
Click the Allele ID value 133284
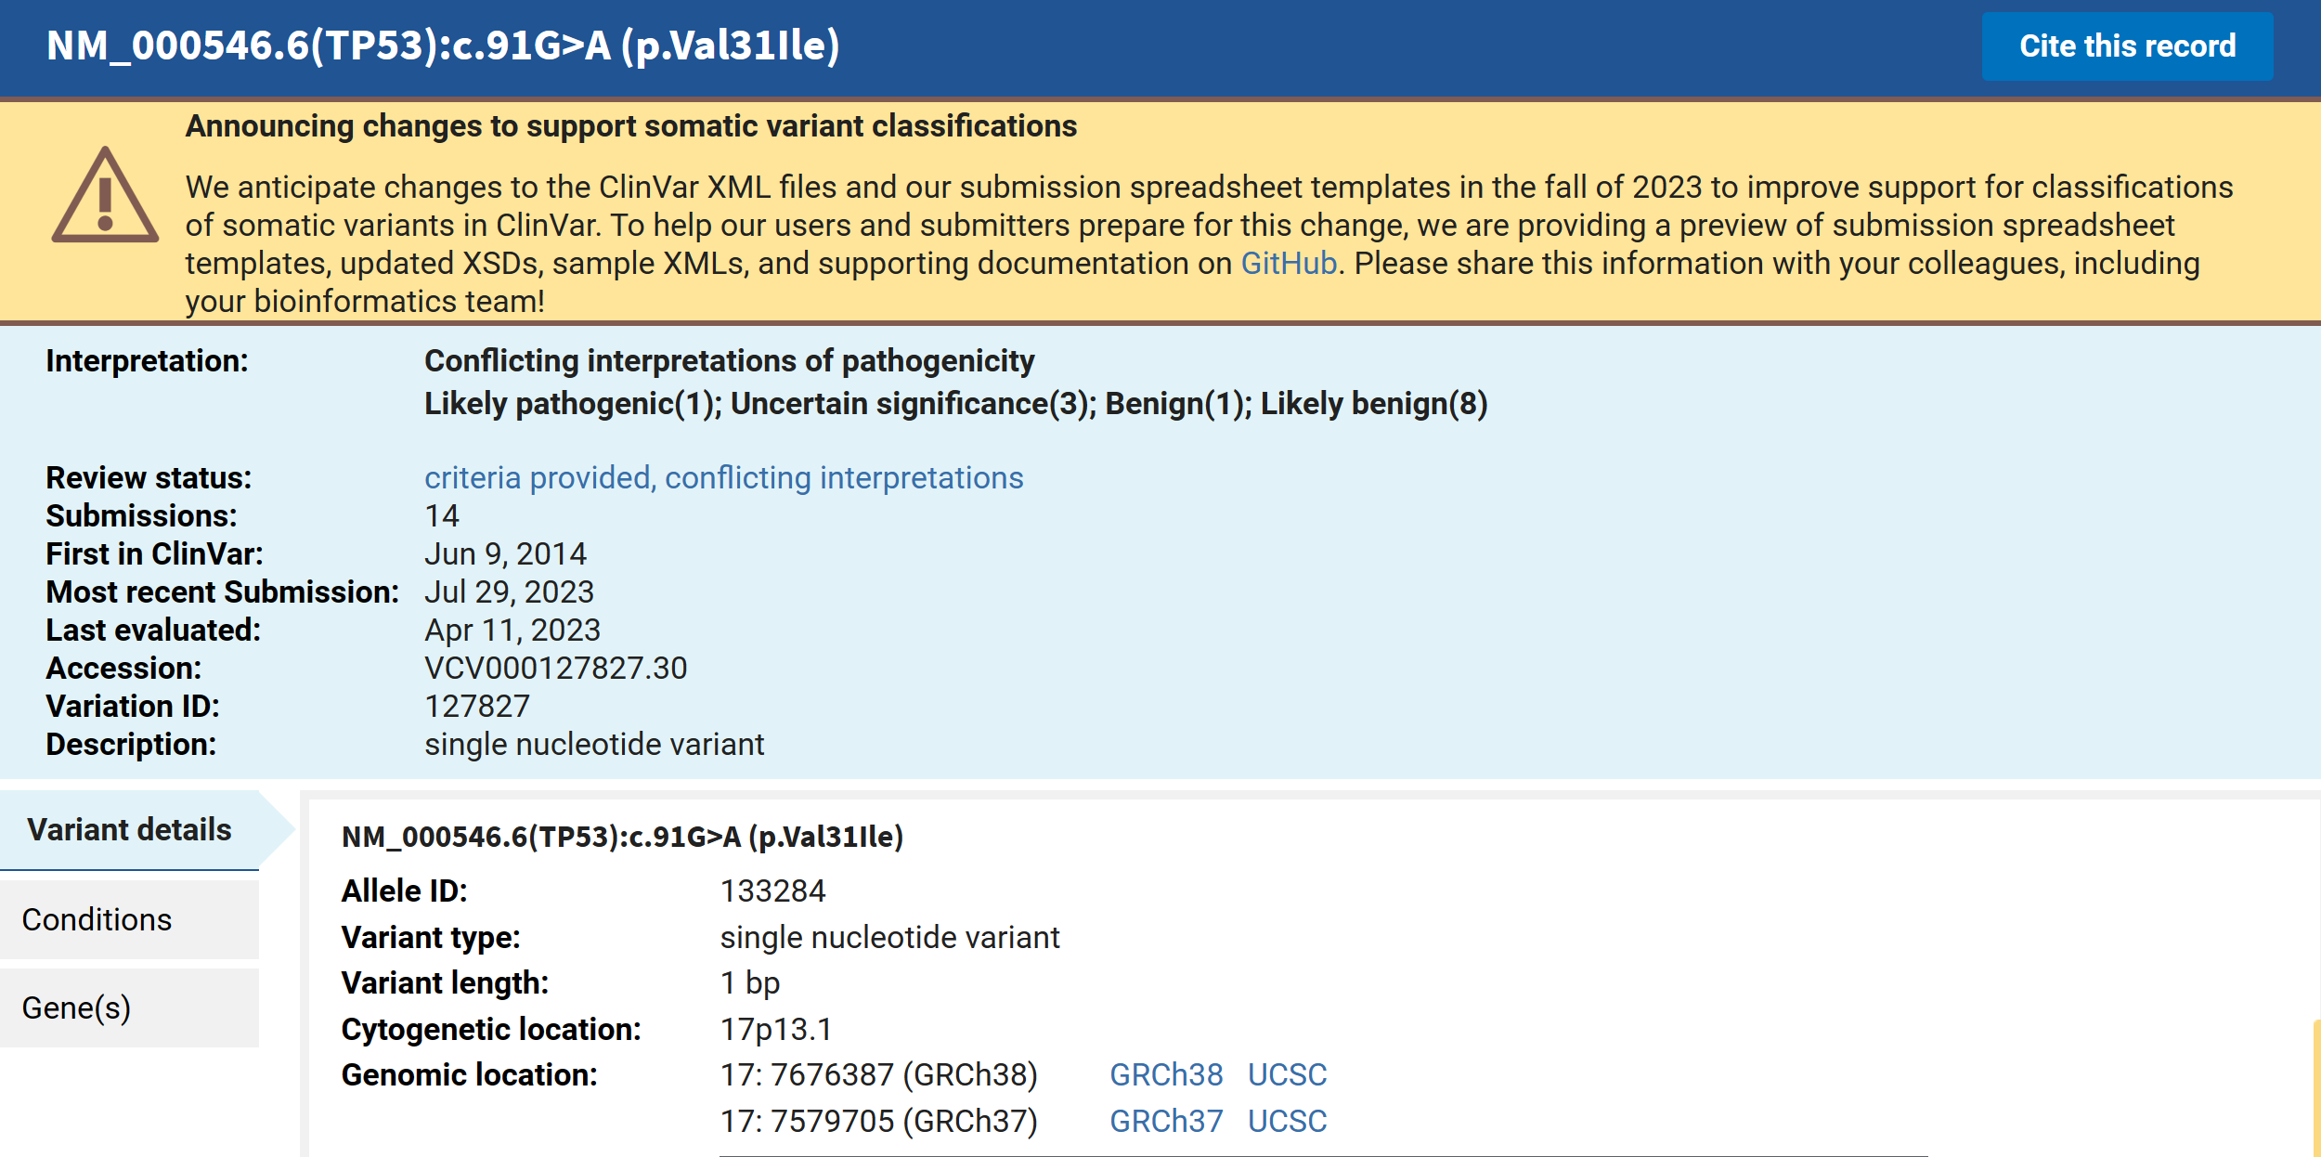pyautogui.click(x=772, y=890)
